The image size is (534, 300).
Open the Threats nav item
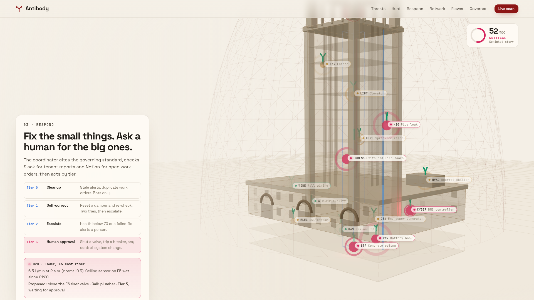[x=378, y=9]
